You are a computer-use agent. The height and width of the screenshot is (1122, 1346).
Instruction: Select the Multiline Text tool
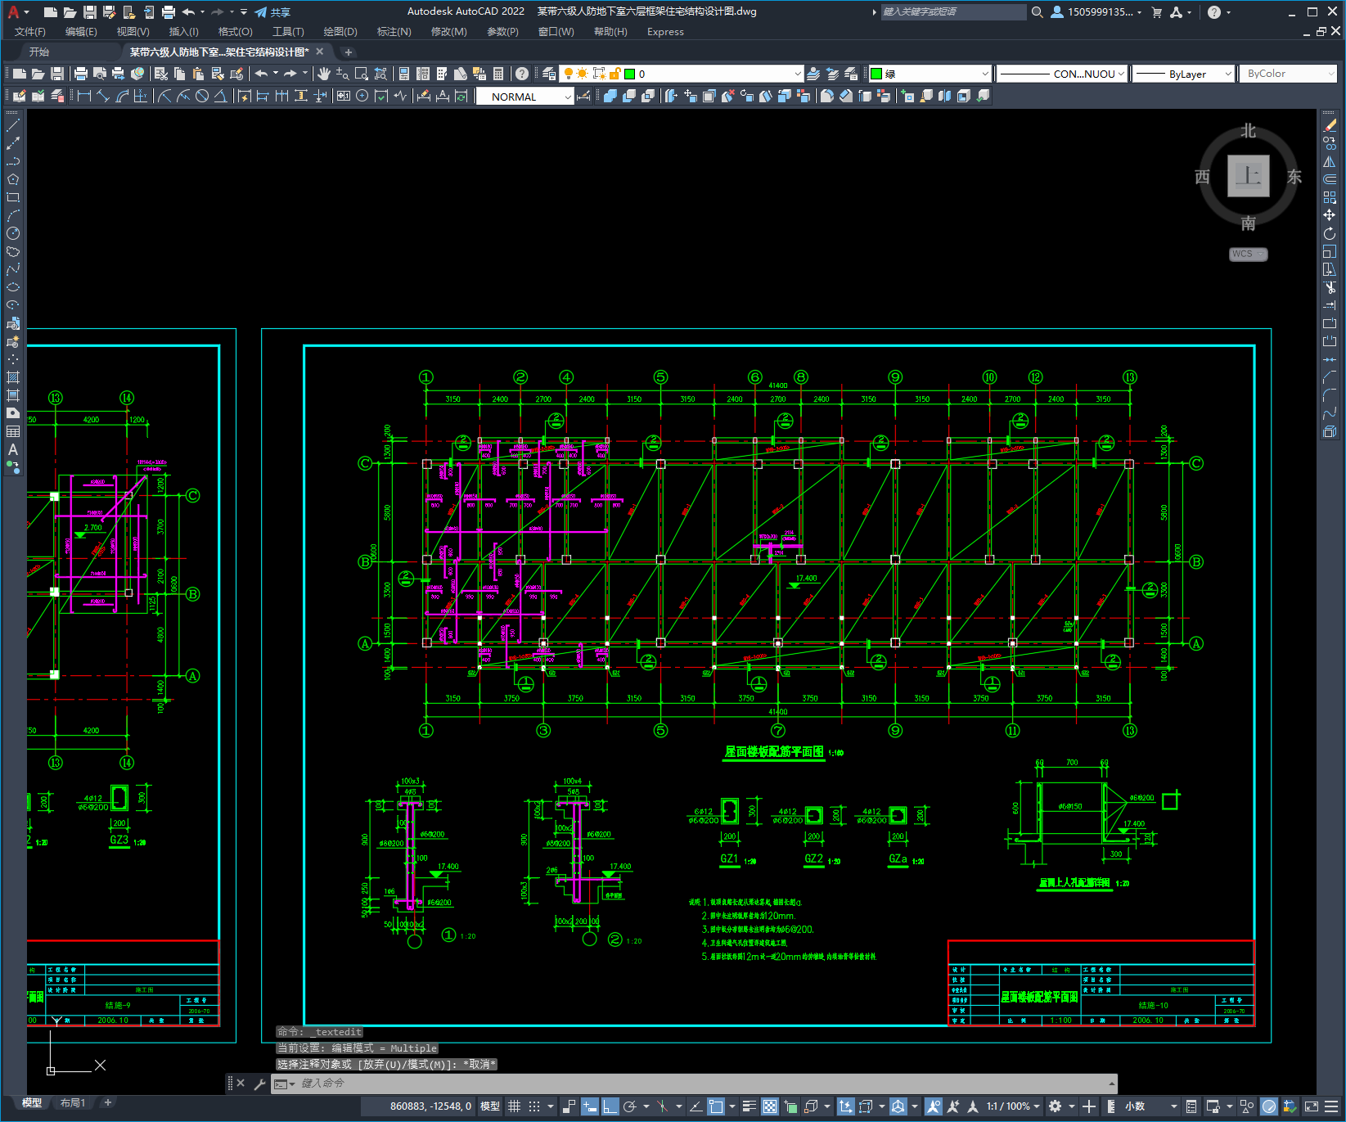(13, 449)
